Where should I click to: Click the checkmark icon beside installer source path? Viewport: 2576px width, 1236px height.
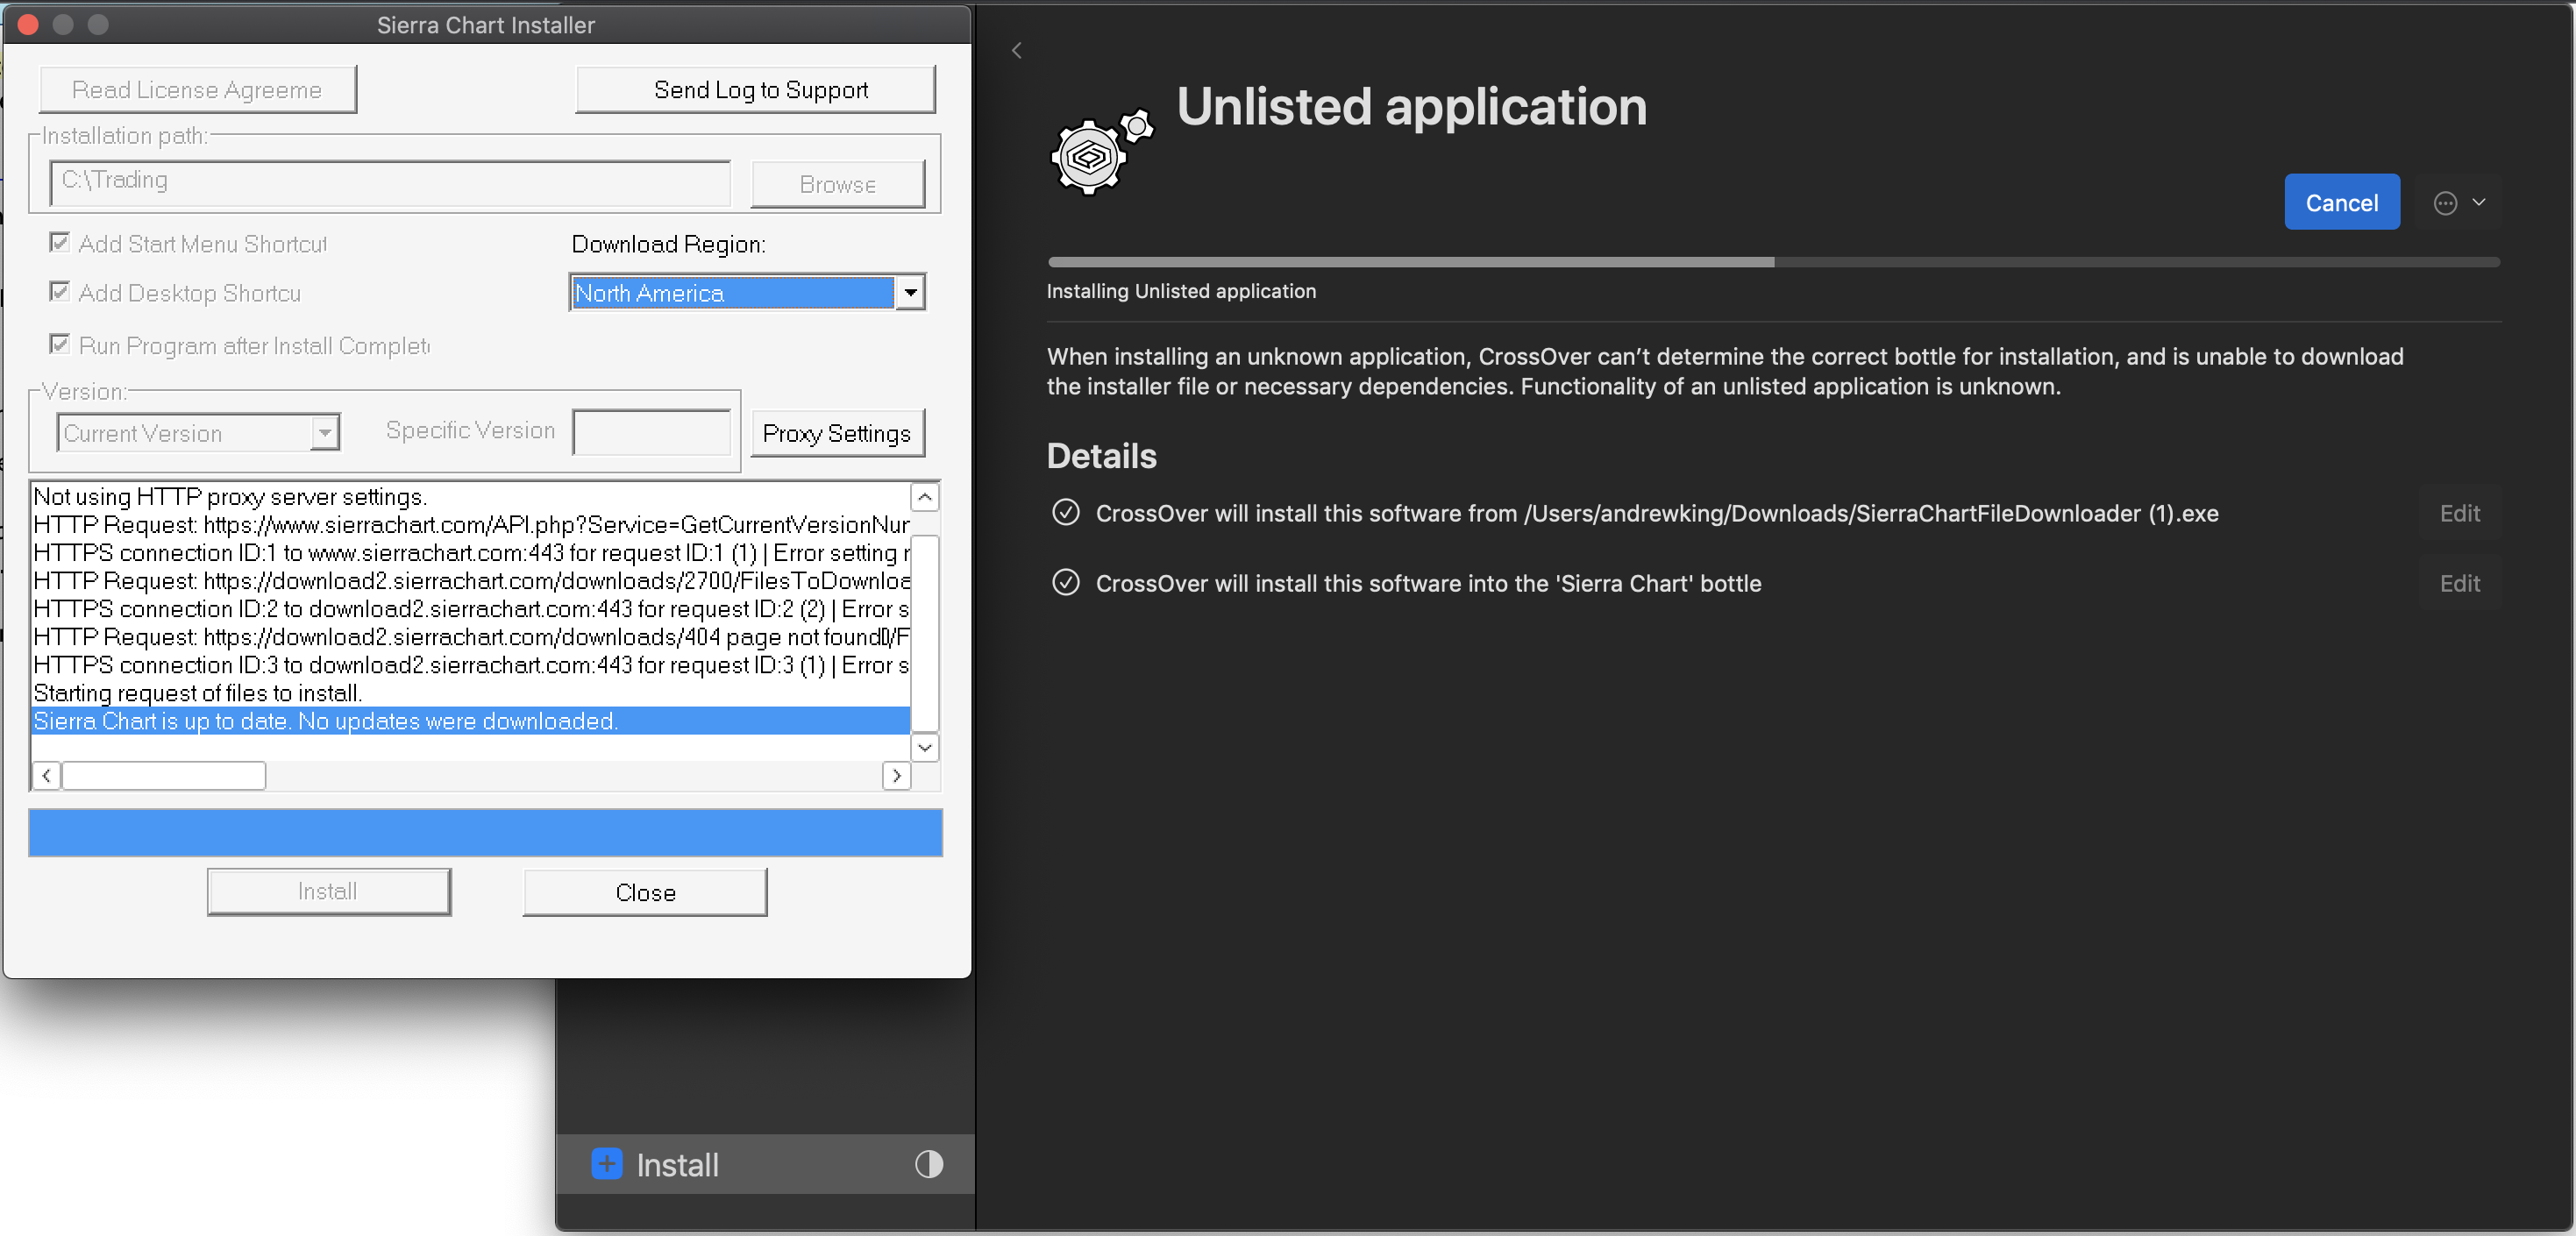1066,513
